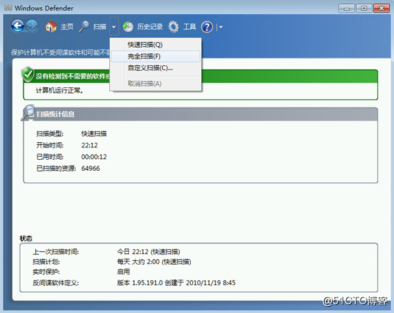Screen dimensions: 394x313
Task: Click the 状态 heading
Action: tap(26, 238)
